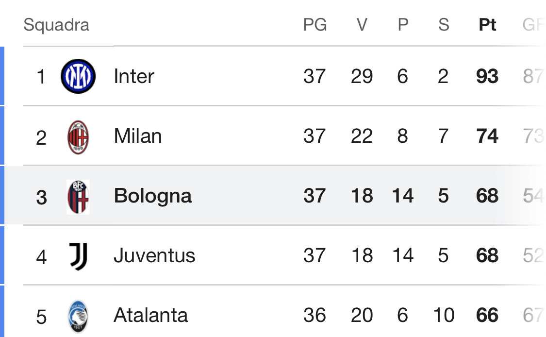Click Atalanta's 36 games played value
546x337 pixels.
click(314, 316)
